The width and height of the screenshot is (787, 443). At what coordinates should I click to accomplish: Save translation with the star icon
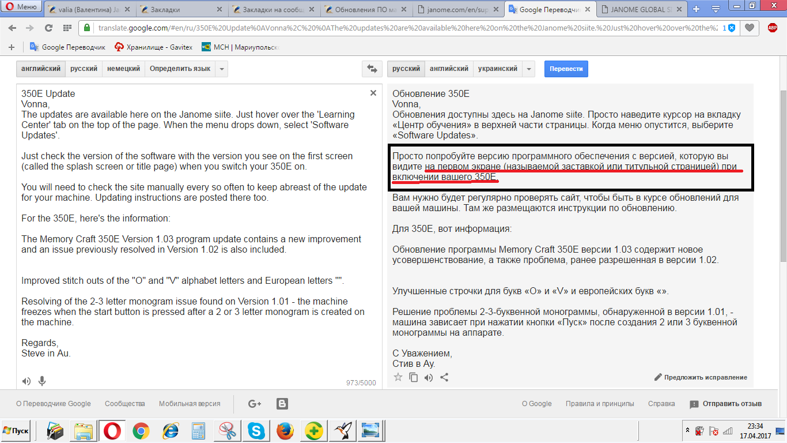398,377
